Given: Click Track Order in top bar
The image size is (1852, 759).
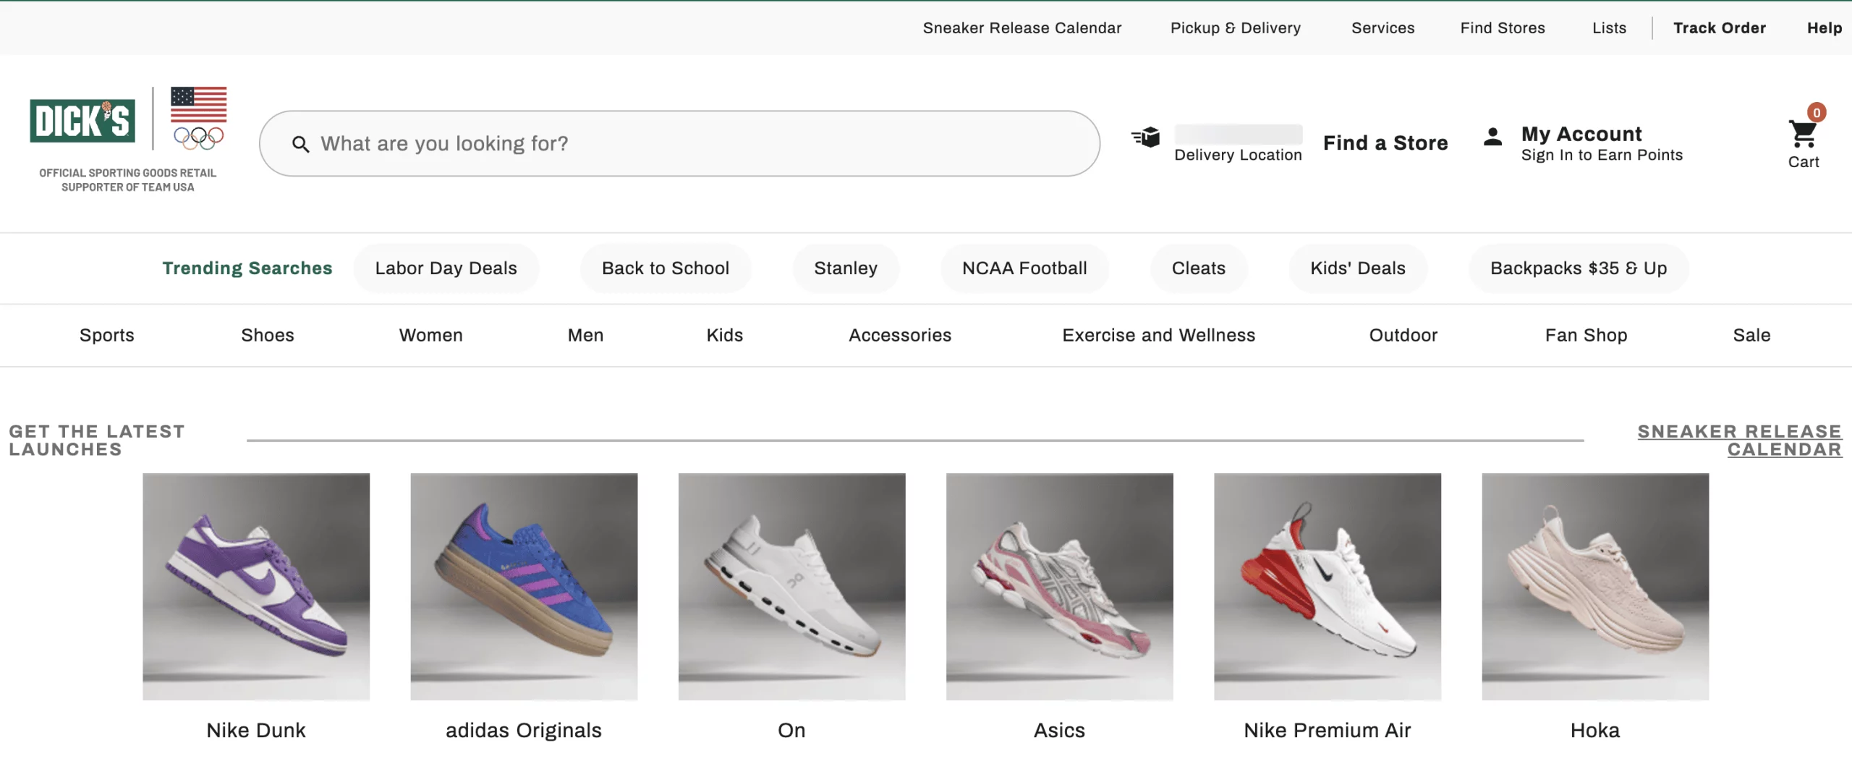Looking at the screenshot, I should pyautogui.click(x=1719, y=28).
